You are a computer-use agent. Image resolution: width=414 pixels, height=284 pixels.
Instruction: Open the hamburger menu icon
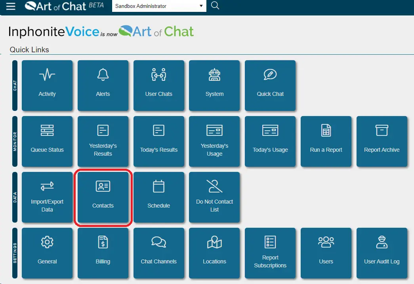pyautogui.click(x=11, y=6)
